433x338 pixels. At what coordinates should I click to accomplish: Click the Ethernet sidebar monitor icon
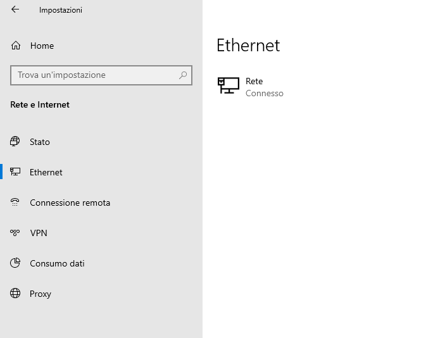pyautogui.click(x=15, y=172)
